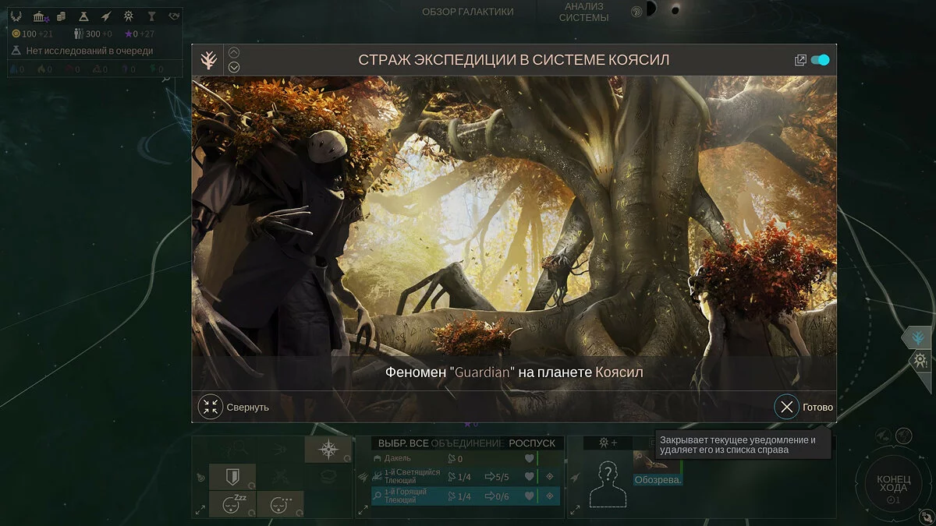This screenshot has height=526, width=936.
Task: Open the economy coins icon
Action: pos(61,16)
